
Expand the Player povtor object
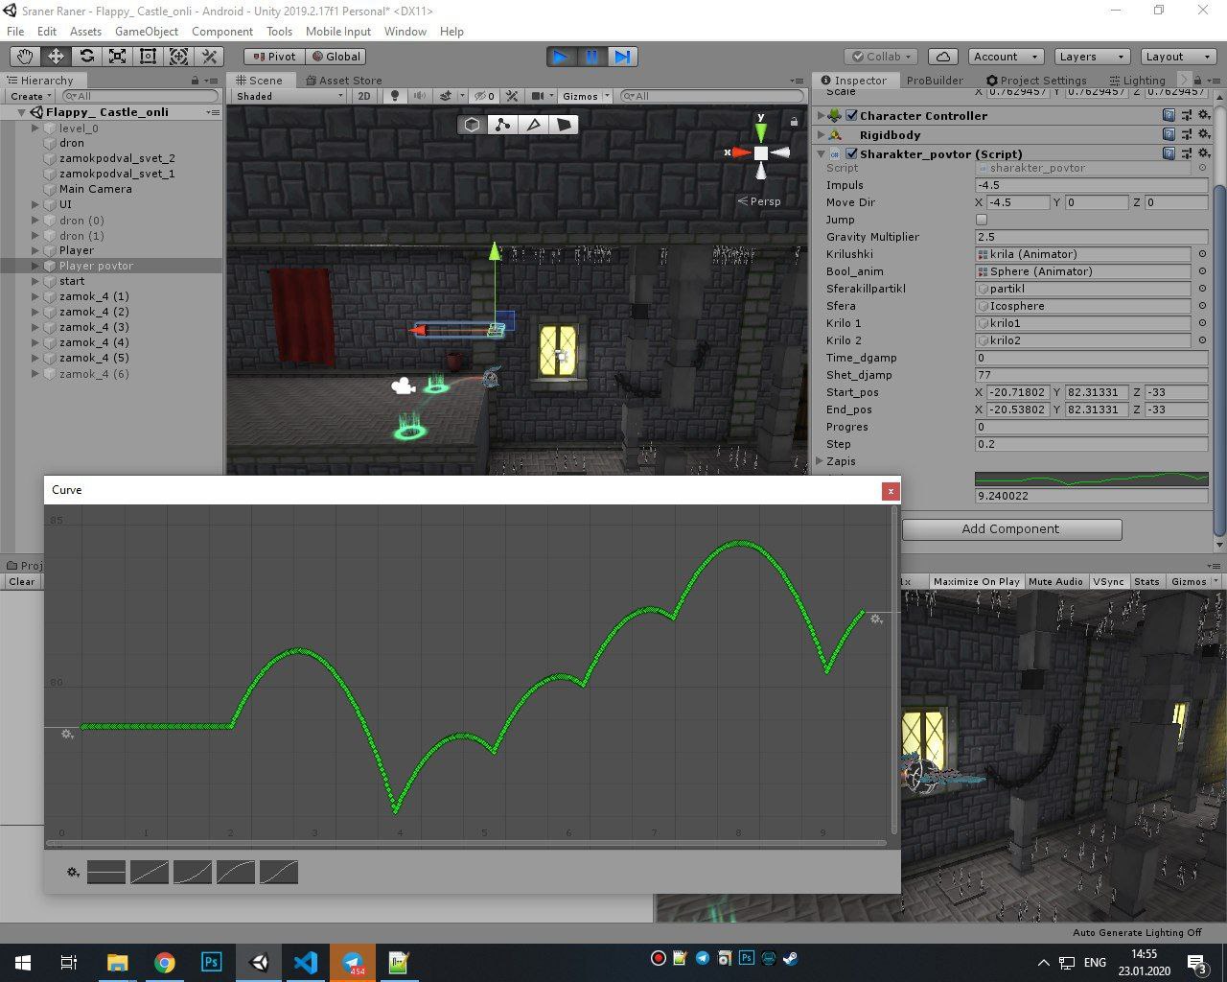coord(36,266)
